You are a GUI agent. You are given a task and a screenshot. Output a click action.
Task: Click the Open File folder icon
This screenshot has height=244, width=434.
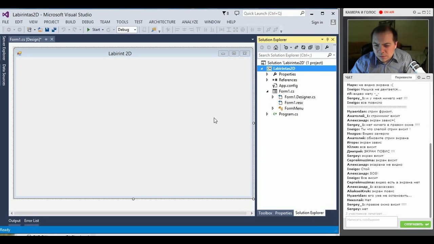40,30
